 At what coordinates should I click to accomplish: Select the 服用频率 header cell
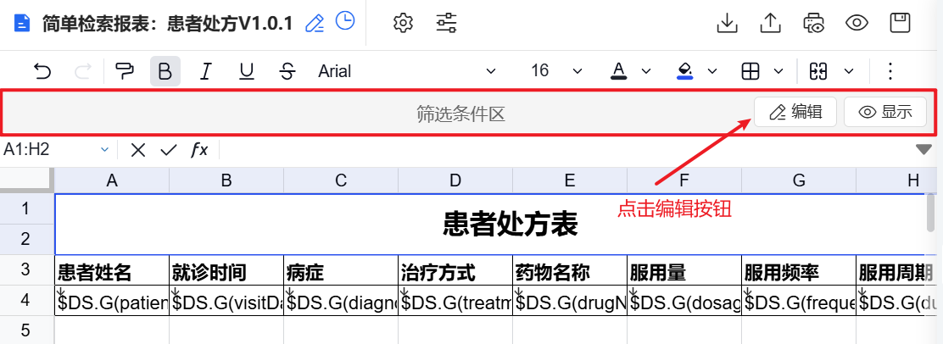pyautogui.click(x=799, y=270)
